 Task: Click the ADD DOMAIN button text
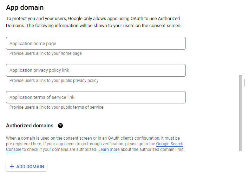(x=30, y=166)
